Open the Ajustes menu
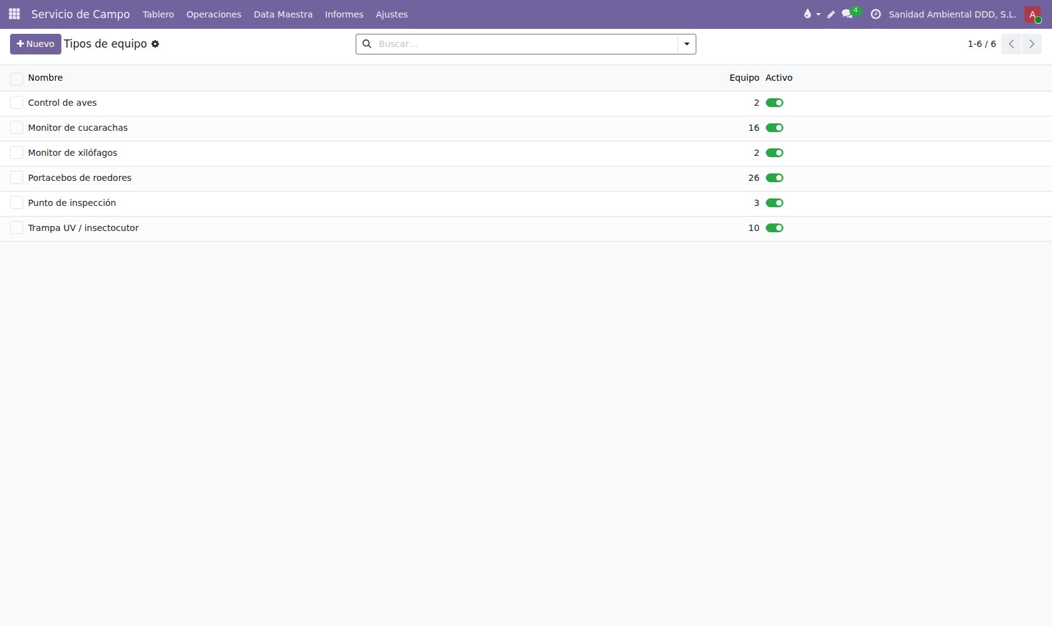The image size is (1052, 626). click(x=391, y=14)
